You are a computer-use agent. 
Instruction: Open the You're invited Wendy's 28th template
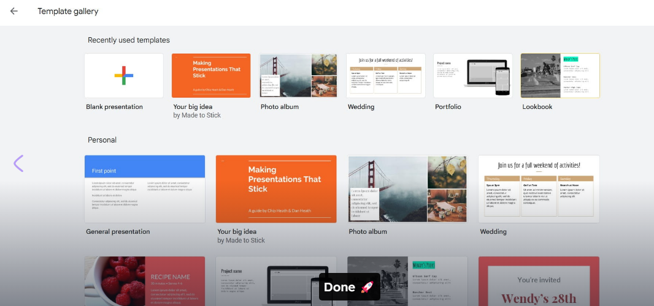click(x=539, y=281)
